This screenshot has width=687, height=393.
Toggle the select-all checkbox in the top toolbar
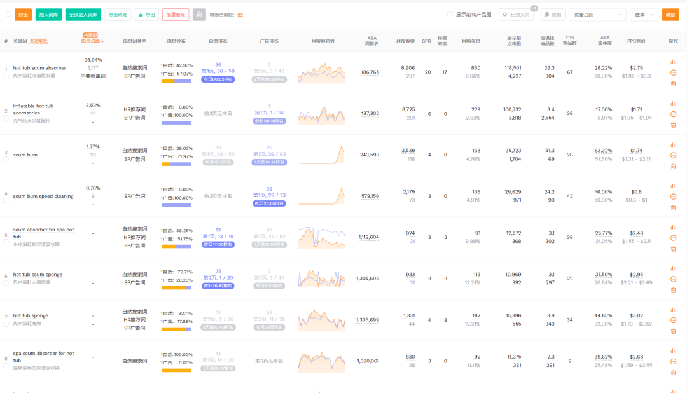[8, 14]
